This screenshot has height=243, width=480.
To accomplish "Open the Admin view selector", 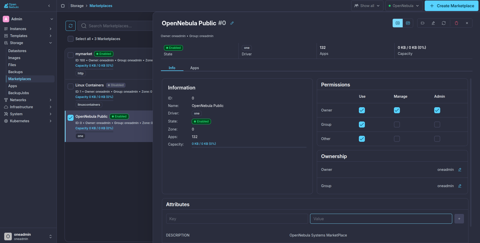I will [28, 19].
